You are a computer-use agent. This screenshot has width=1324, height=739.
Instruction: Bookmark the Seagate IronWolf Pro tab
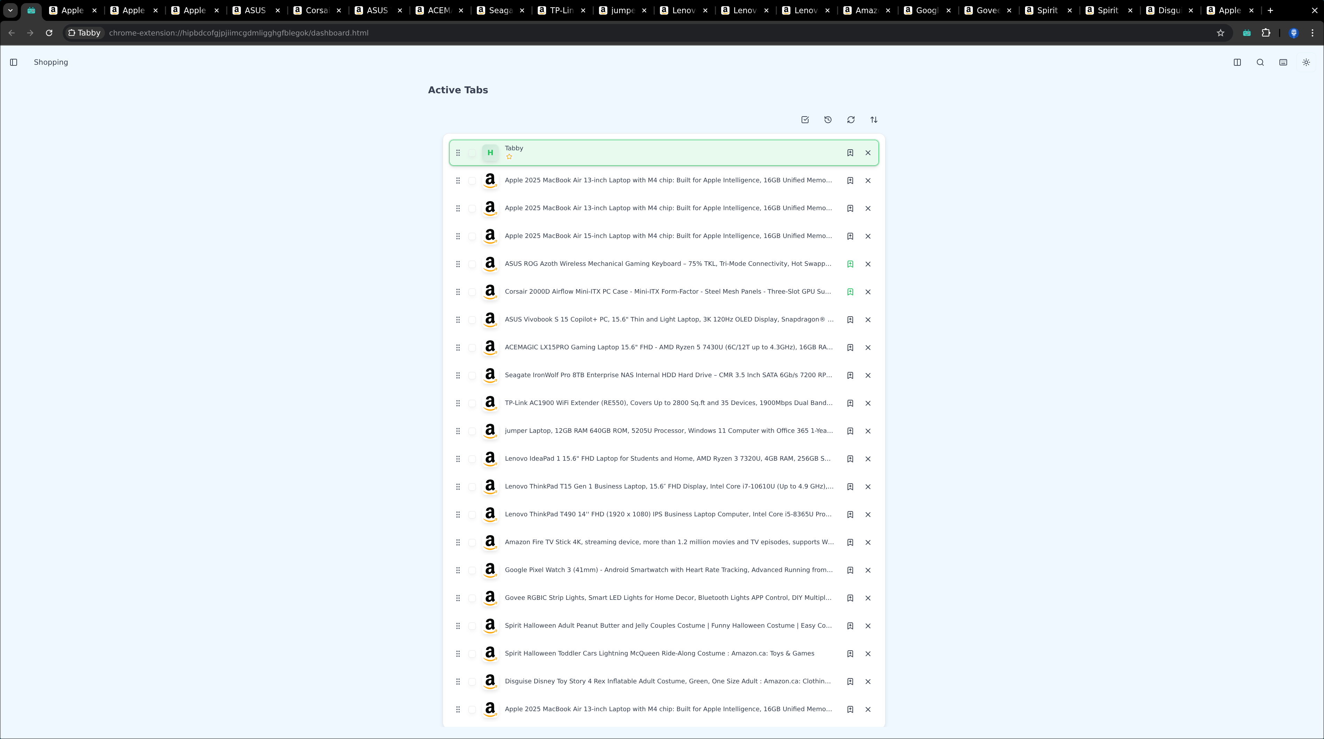850,375
